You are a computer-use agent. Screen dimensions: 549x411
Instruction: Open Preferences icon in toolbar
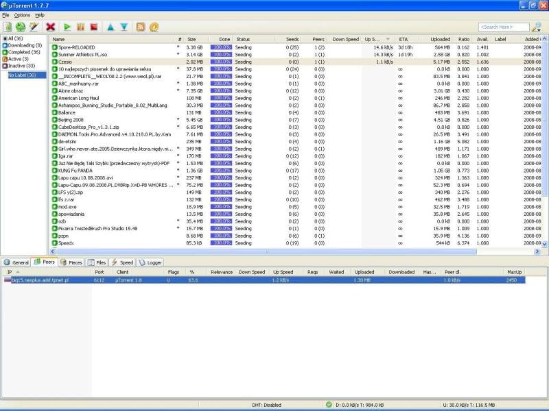pos(154,27)
